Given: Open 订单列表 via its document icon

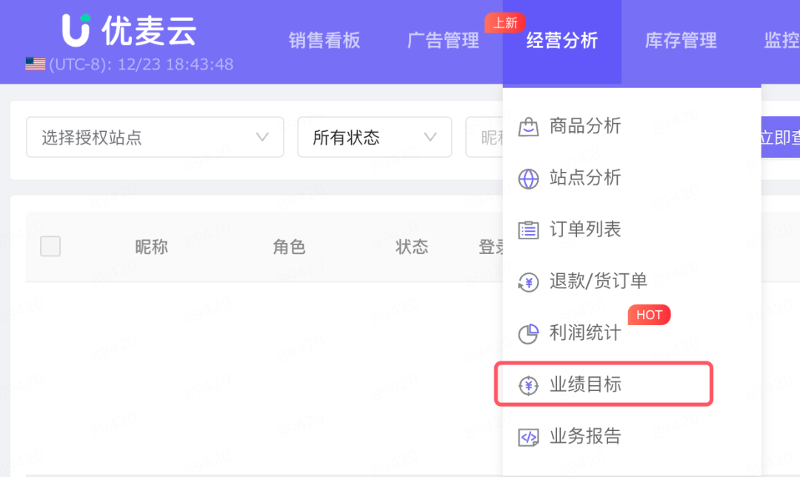Looking at the screenshot, I should [x=529, y=230].
